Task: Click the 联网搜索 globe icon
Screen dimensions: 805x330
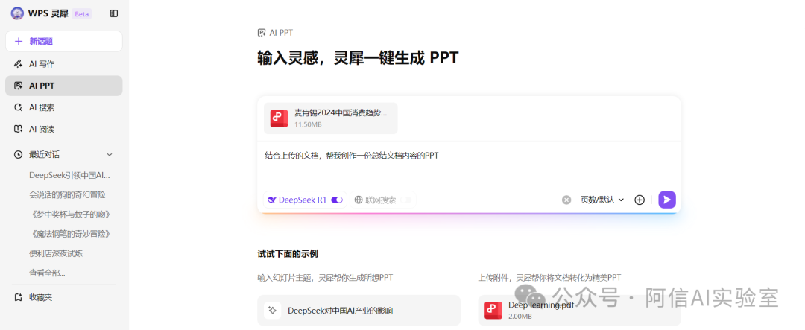Action: (x=359, y=200)
